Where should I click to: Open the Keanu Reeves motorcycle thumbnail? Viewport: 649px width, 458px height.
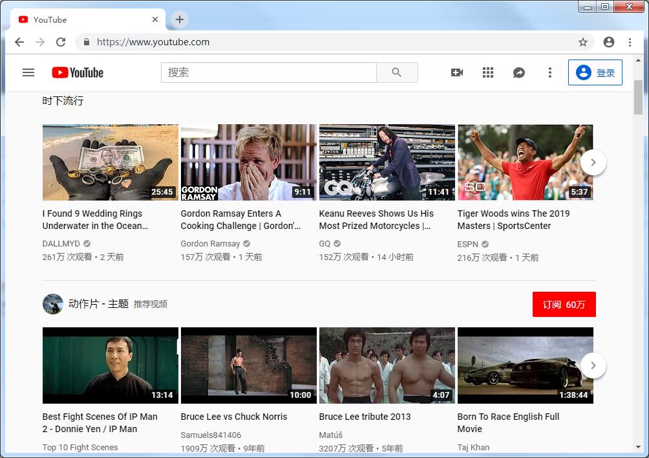pos(387,162)
